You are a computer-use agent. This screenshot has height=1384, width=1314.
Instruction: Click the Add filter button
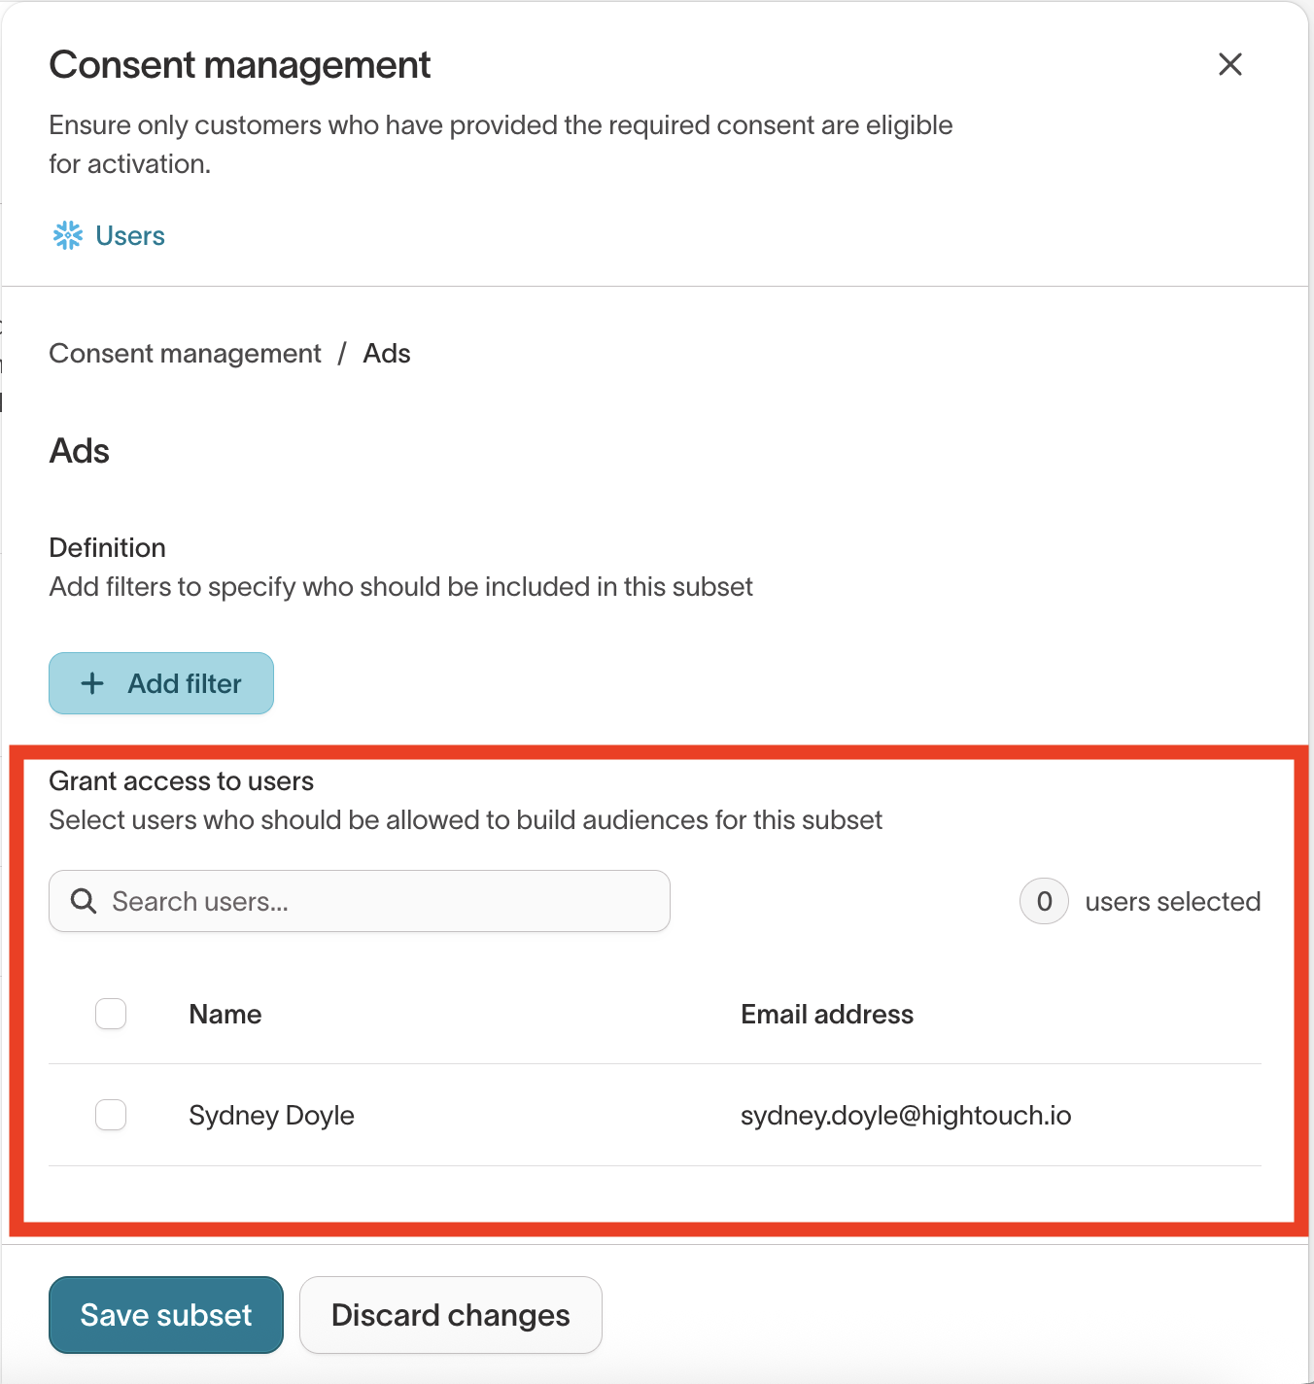[161, 683]
